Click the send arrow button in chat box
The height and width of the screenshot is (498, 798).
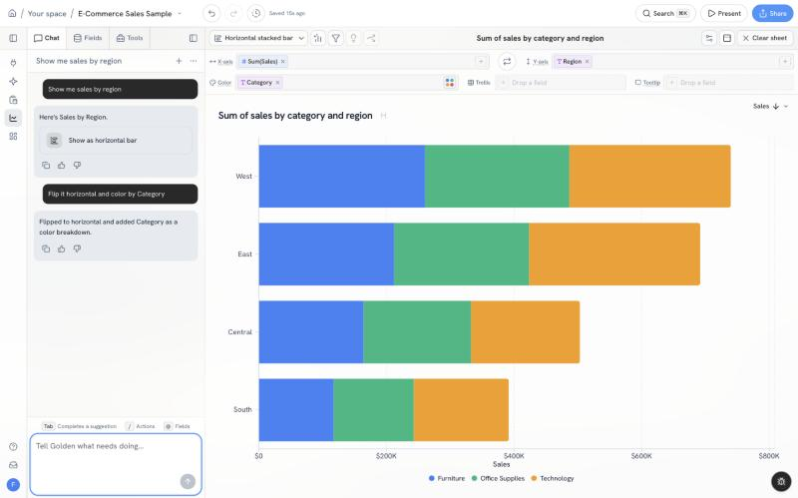[188, 481]
